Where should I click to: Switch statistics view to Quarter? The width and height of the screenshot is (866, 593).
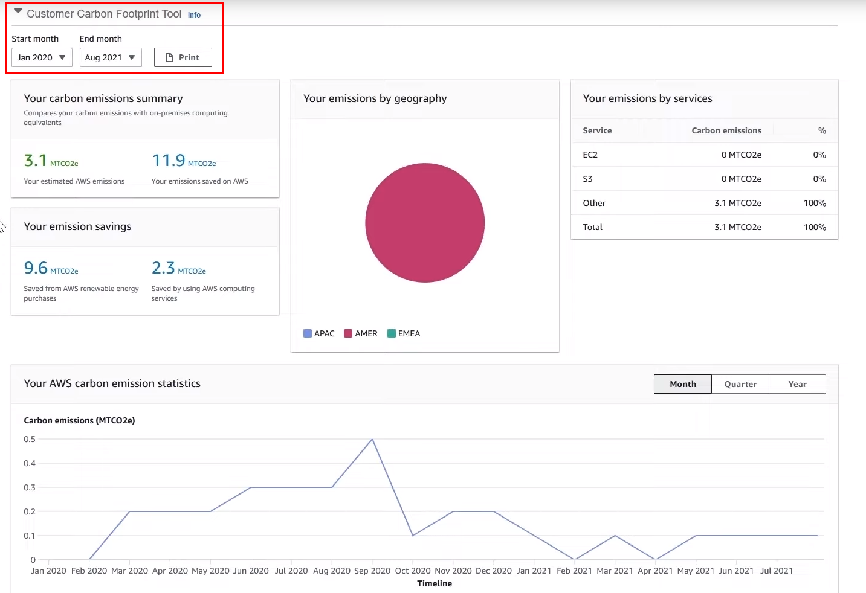click(740, 384)
